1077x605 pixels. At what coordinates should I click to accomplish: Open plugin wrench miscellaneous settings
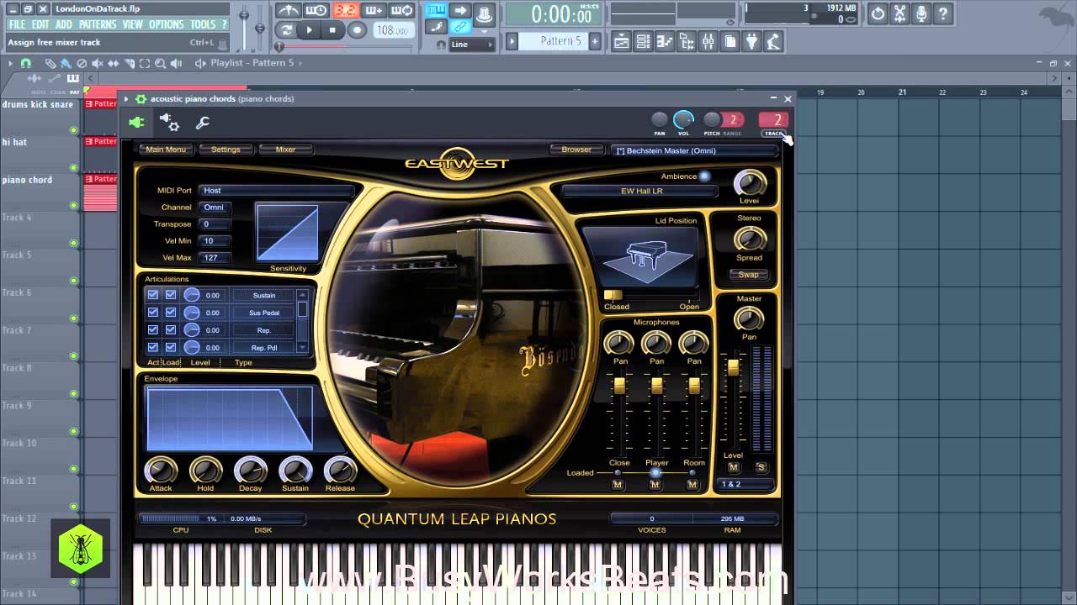coord(203,123)
